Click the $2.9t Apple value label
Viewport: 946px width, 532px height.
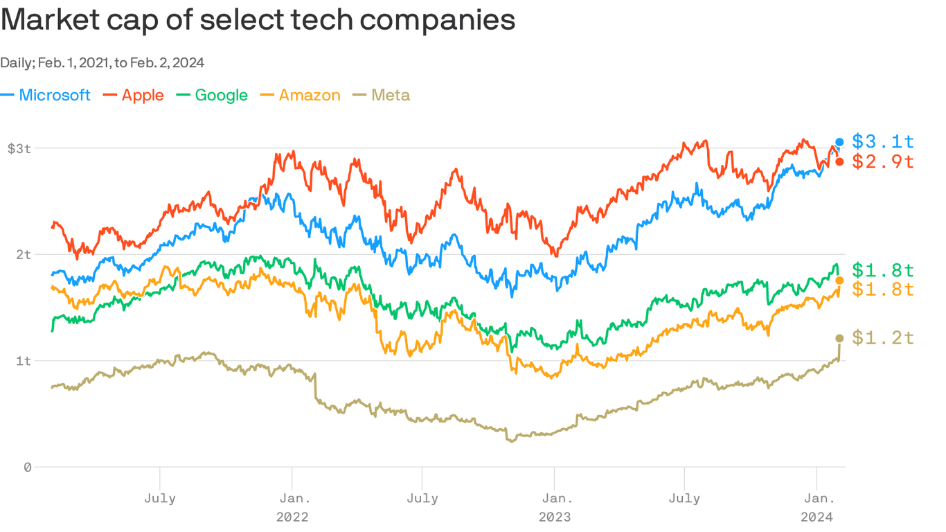[x=883, y=161]
